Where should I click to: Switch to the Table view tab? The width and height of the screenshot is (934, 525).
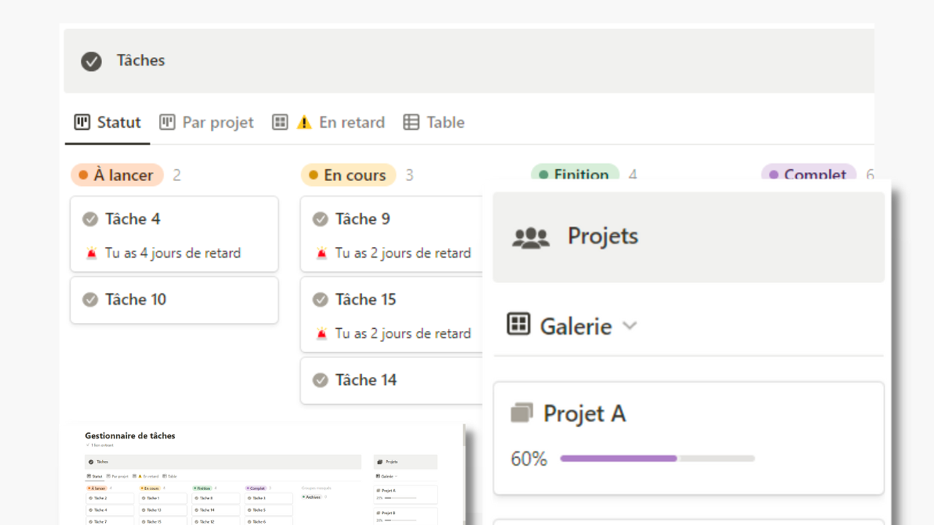(433, 122)
